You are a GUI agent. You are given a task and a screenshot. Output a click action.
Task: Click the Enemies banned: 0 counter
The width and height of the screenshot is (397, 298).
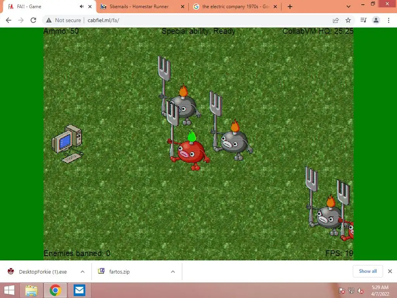coord(77,253)
